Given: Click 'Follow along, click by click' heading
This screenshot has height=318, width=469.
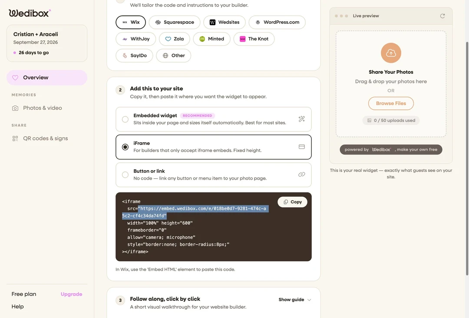Looking at the screenshot, I should (165, 299).
